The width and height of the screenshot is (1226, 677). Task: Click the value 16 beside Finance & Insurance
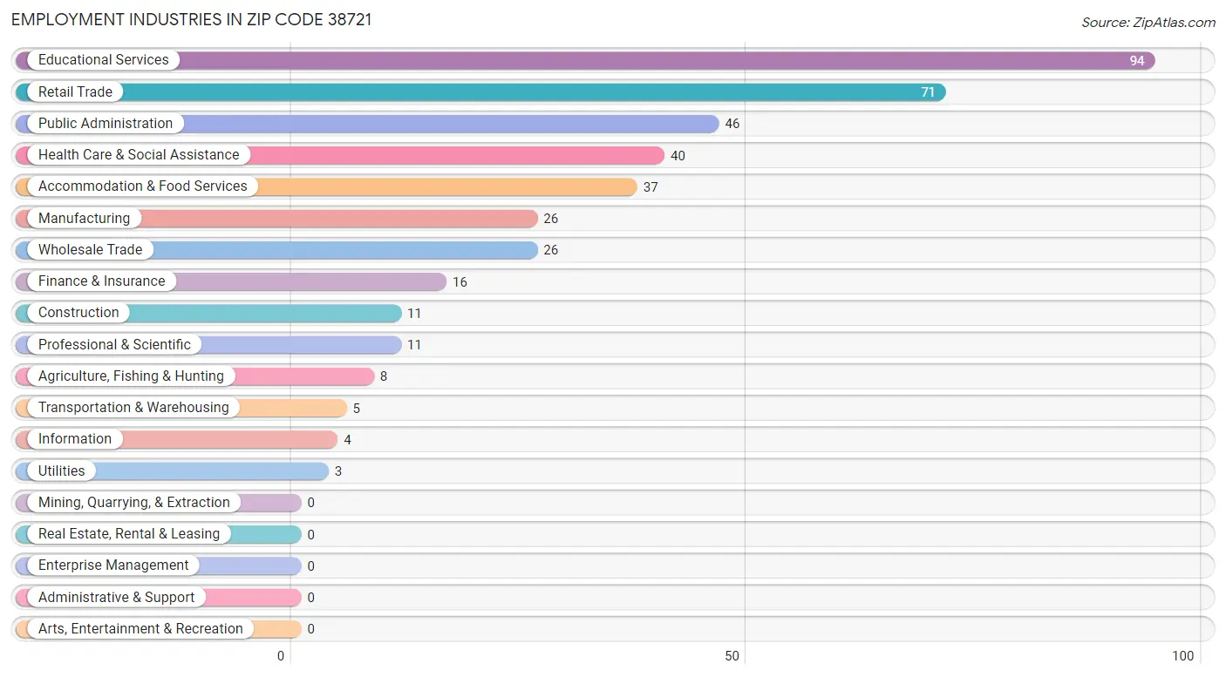click(x=460, y=282)
